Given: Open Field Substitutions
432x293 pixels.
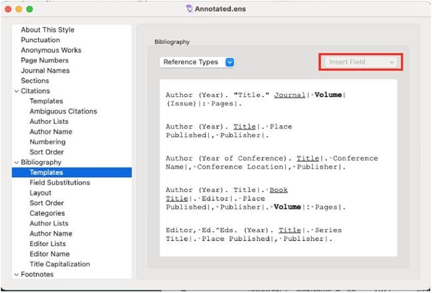Looking at the screenshot, I should (x=60, y=182).
